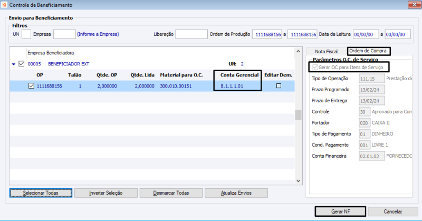422x221 pixels.
Task: Click the list vertical scrollbar thumb
Action: tap(298, 115)
